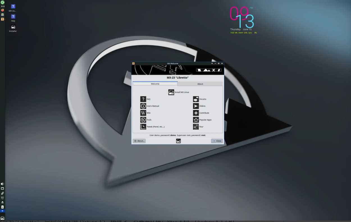The height and width of the screenshot is (222, 351).
Task: Open the package updater box icon
Action: pyautogui.click(x=3, y=198)
